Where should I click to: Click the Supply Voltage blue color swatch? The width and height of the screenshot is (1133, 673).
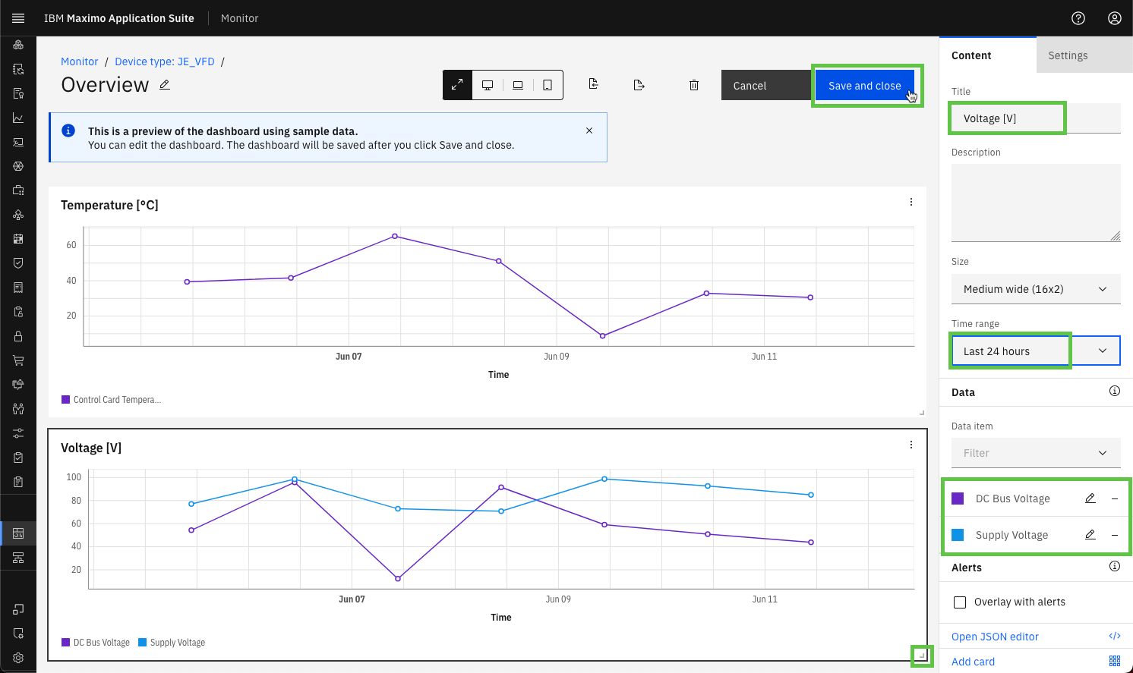(958, 535)
